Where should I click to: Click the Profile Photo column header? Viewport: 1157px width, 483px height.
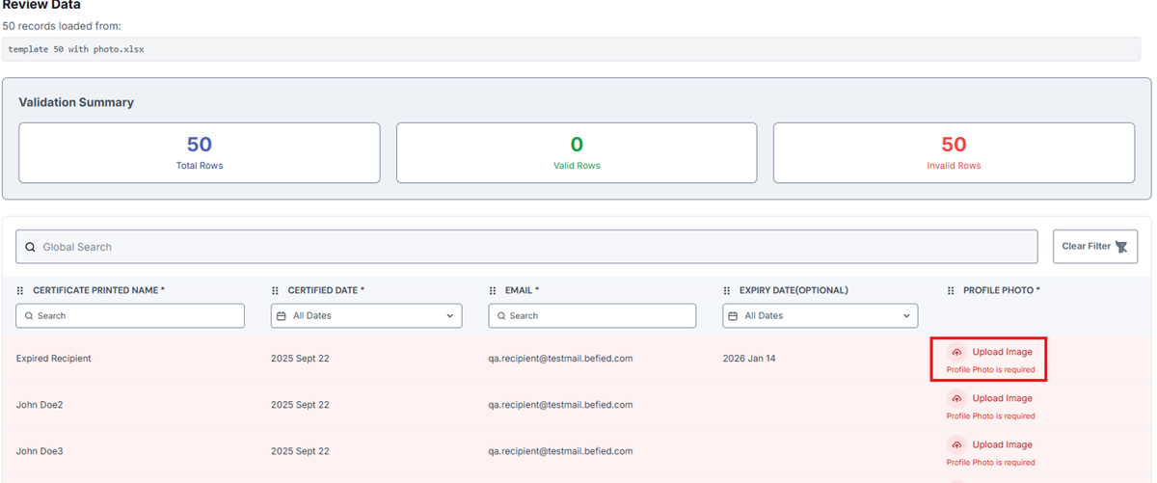click(x=1003, y=290)
